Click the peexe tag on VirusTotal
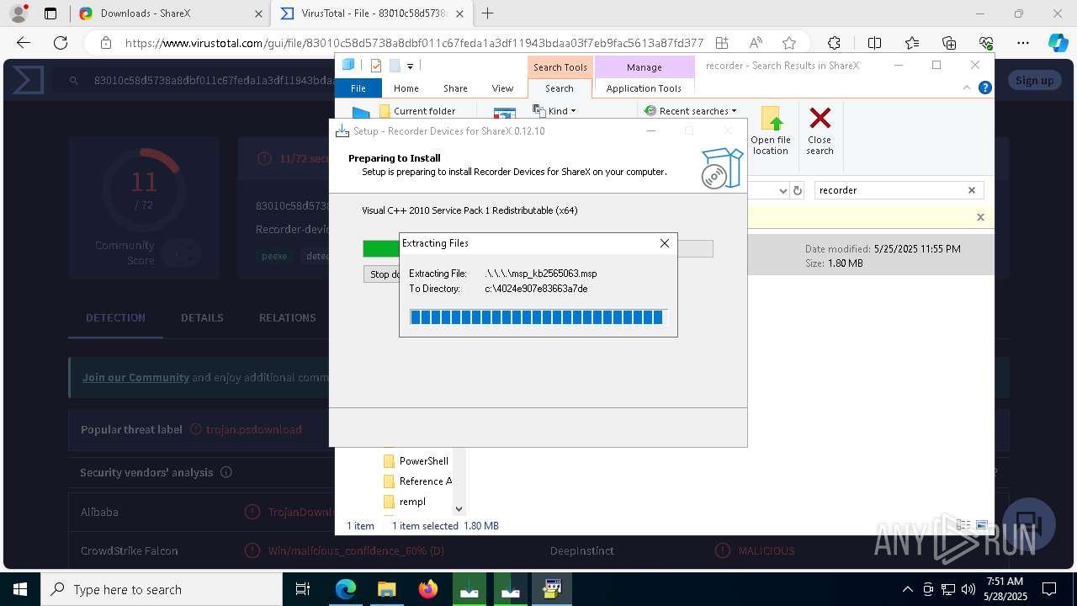 pos(274,256)
